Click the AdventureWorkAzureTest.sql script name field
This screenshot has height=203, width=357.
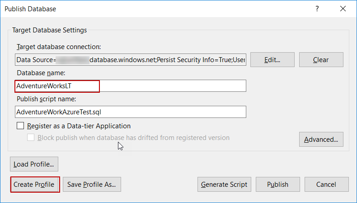(x=130, y=112)
